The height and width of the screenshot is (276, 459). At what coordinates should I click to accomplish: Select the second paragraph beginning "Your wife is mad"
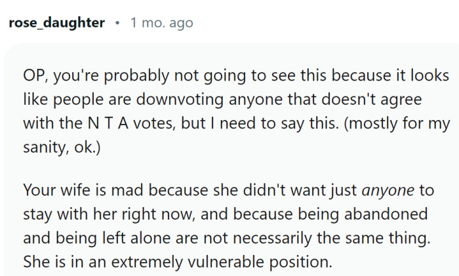click(228, 226)
